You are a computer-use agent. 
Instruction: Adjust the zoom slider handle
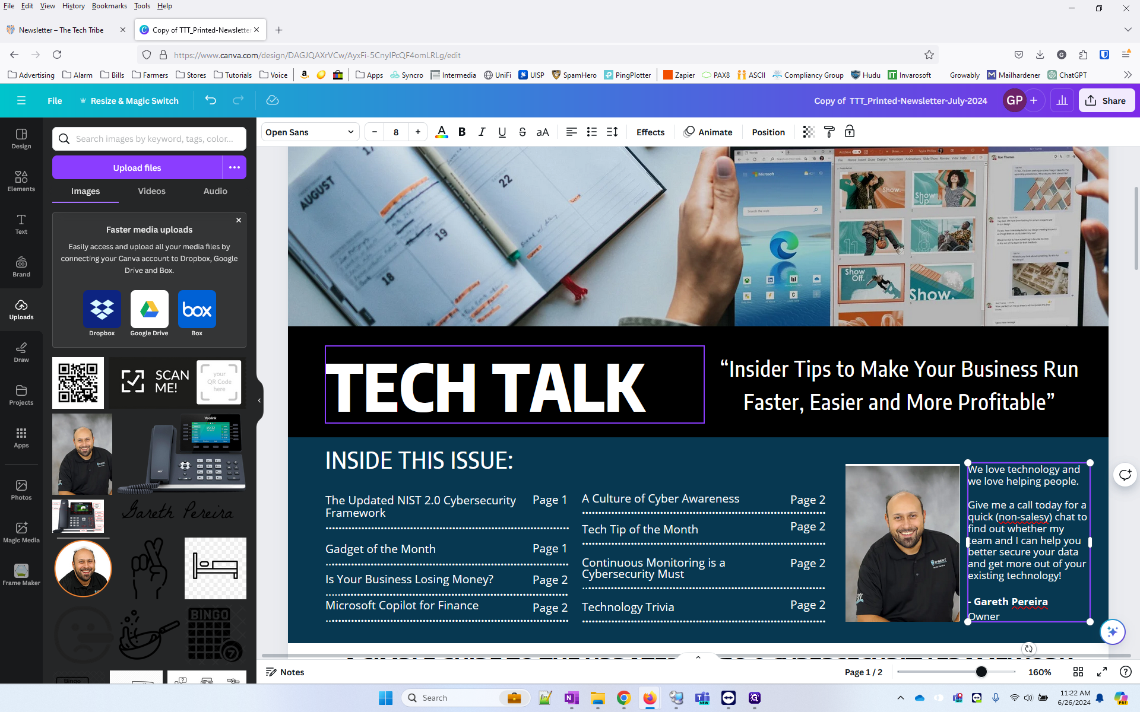click(981, 672)
